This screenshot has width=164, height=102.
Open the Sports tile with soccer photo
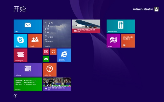click(x=57, y=84)
